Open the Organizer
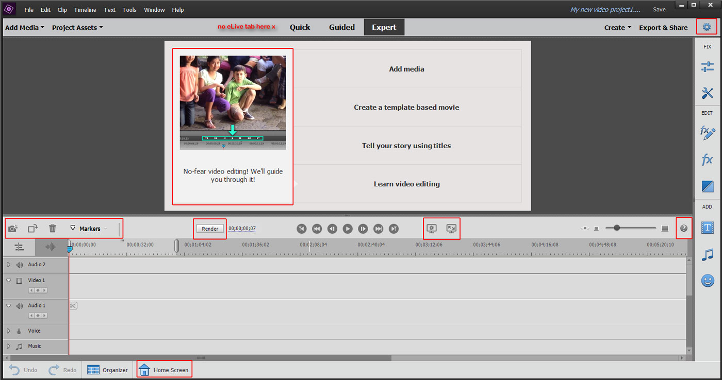 [107, 370]
